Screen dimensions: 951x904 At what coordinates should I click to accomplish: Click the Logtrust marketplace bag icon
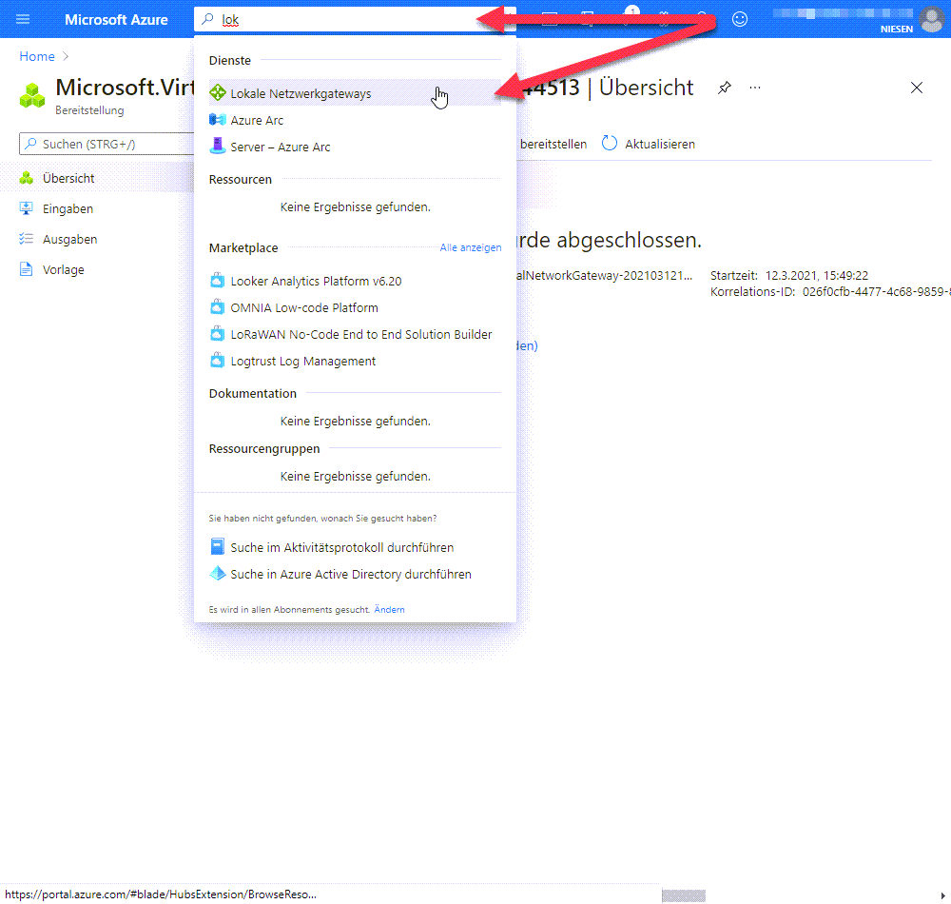[217, 361]
